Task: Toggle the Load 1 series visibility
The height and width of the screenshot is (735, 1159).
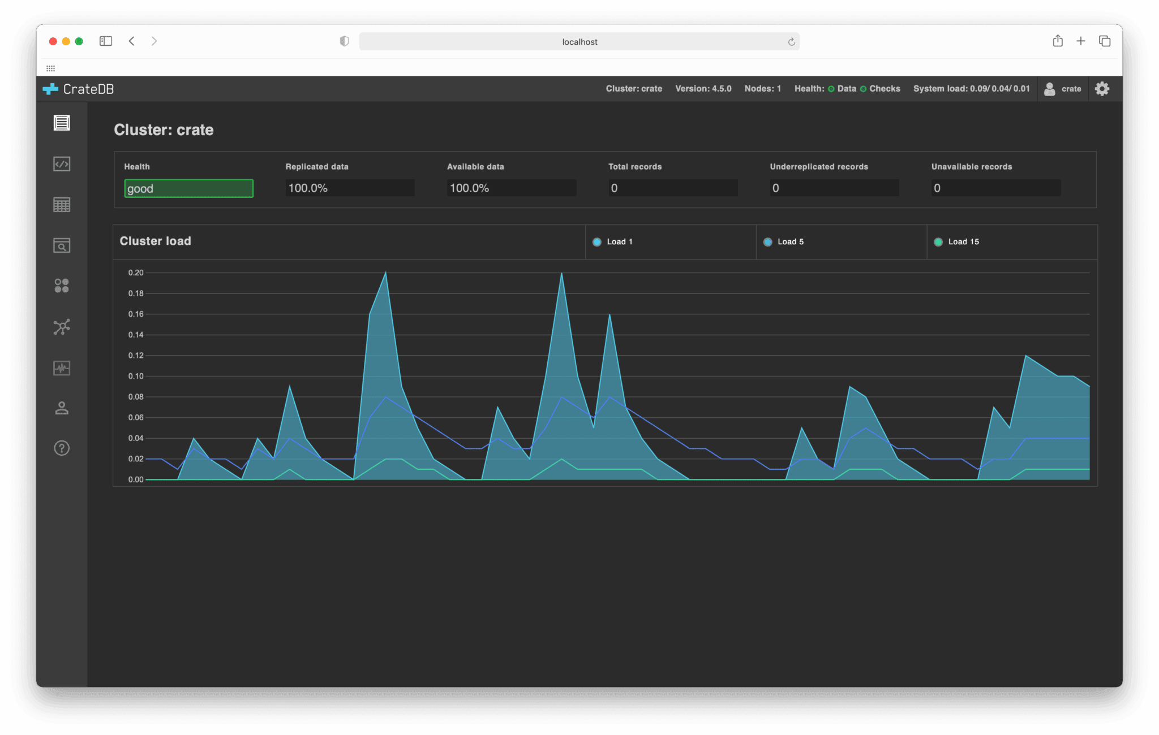Action: (613, 242)
